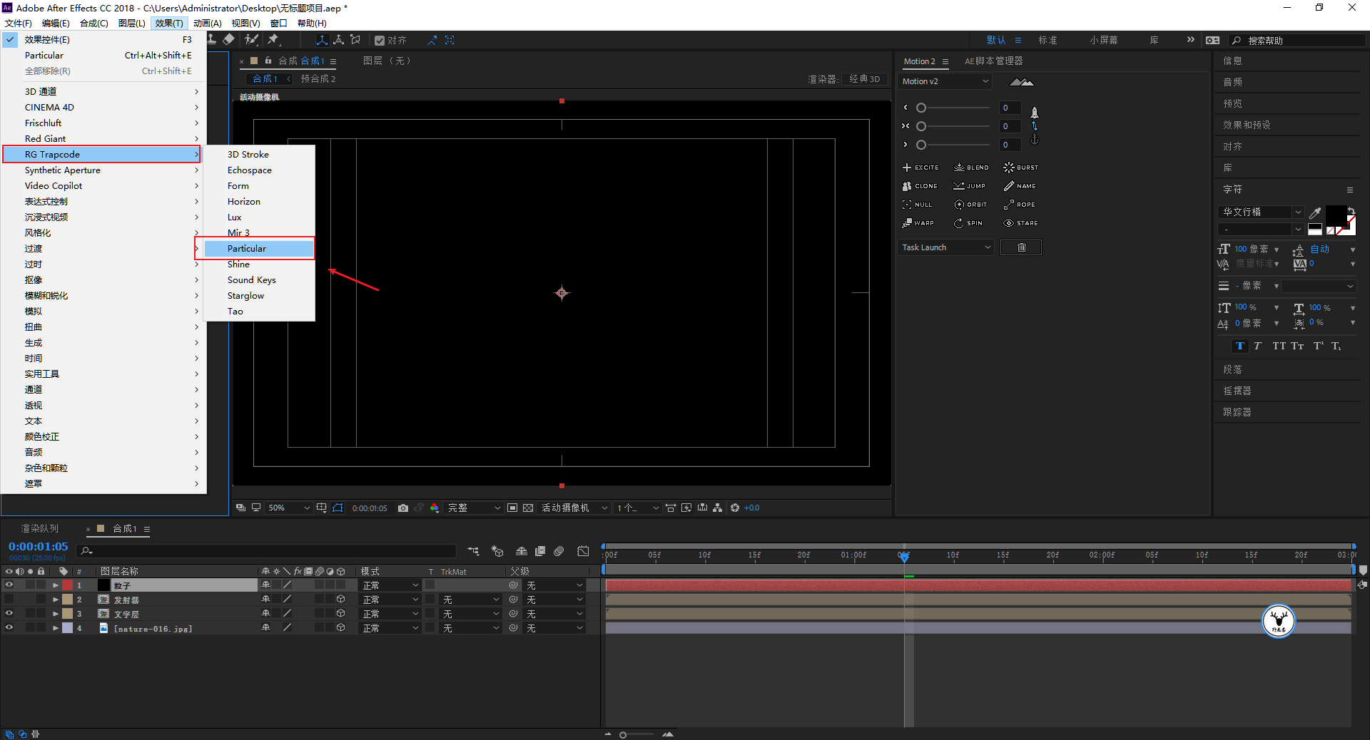Click the BURST icon in Motion panel
This screenshot has width=1370, height=740.
[x=1009, y=168]
